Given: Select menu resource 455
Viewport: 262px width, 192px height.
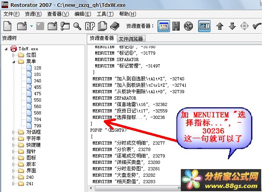Looking at the screenshot, I should tap(37, 87).
